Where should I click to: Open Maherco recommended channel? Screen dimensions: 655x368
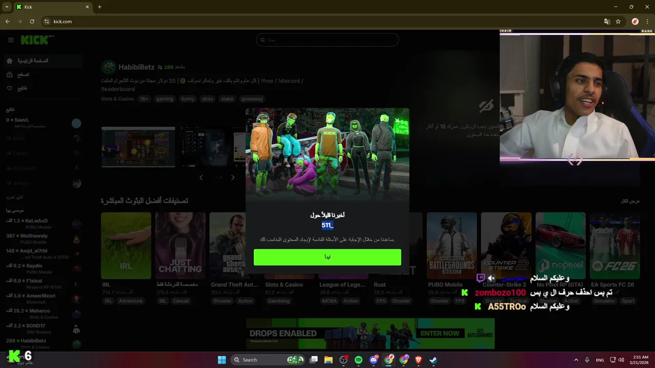pyautogui.click(x=43, y=313)
